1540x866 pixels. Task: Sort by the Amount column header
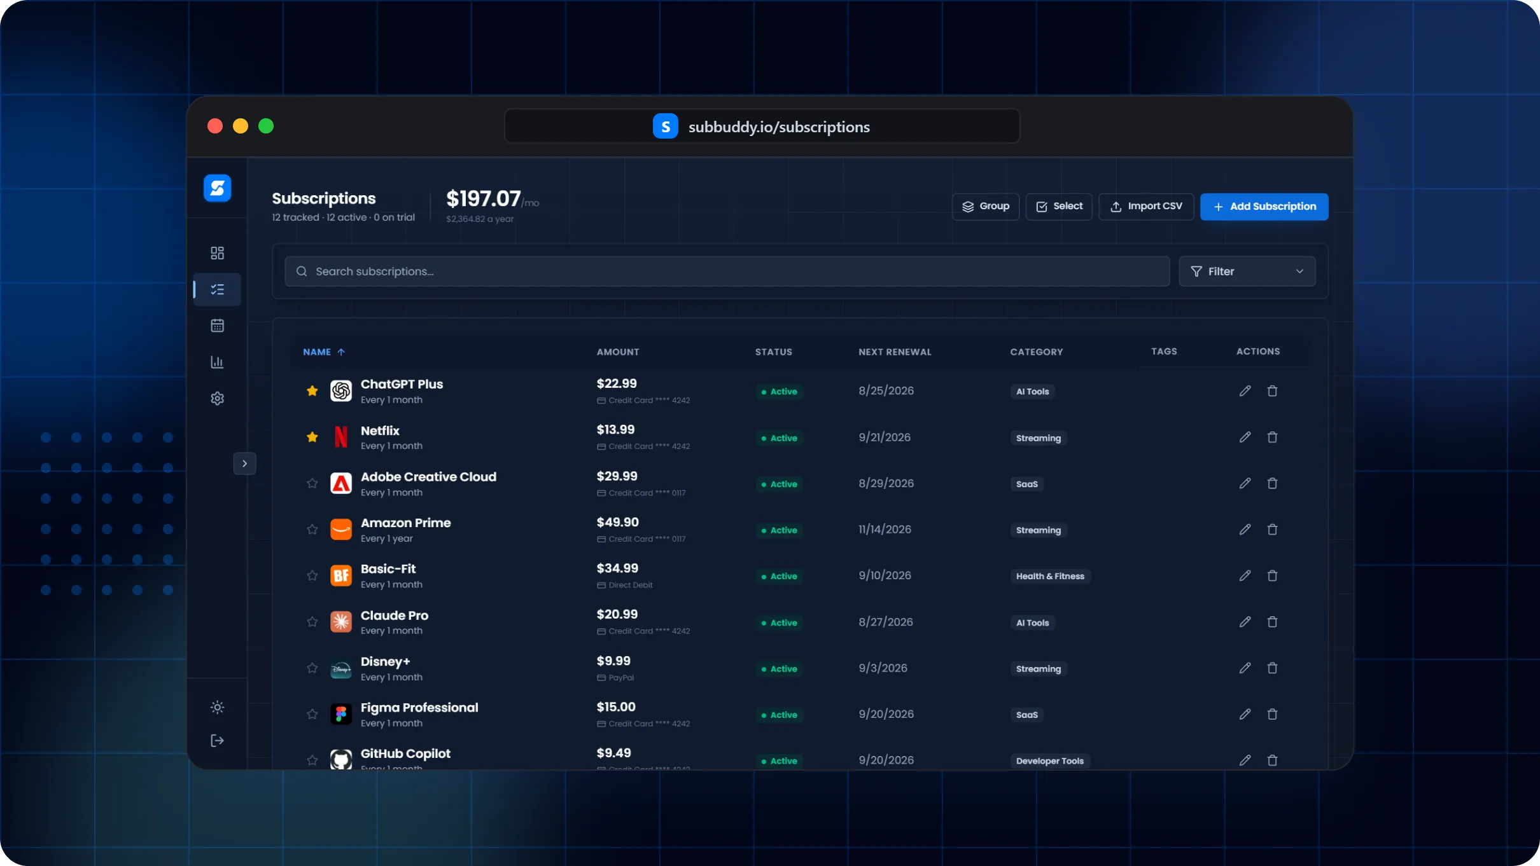click(618, 352)
